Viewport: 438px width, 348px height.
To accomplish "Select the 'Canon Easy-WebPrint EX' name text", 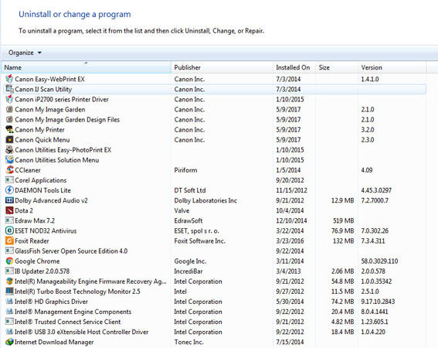I will (x=49, y=79).
